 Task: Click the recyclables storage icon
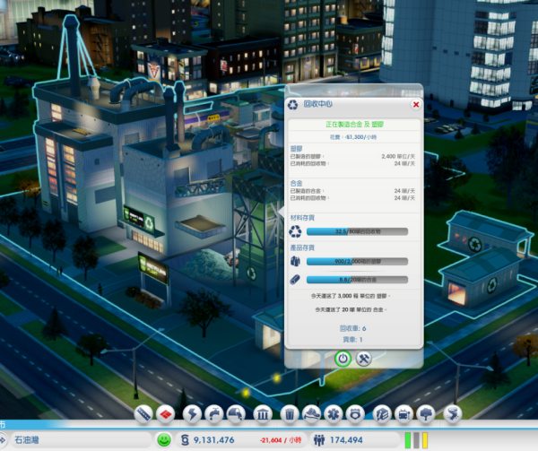click(x=295, y=231)
